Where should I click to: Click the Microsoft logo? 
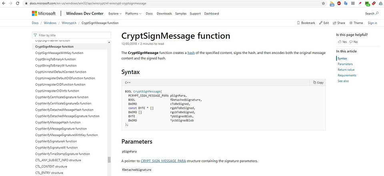click(44, 14)
